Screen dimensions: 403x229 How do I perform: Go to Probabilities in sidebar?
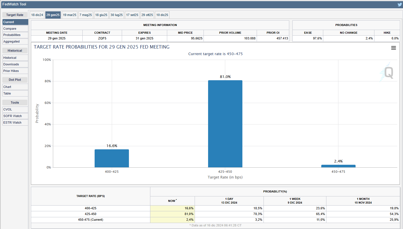(x=15, y=35)
